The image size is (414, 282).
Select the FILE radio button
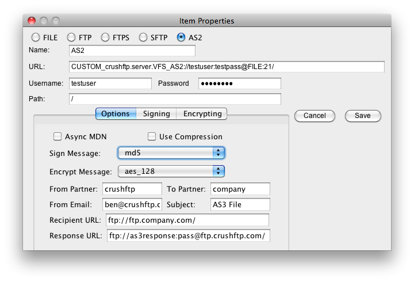[36, 37]
